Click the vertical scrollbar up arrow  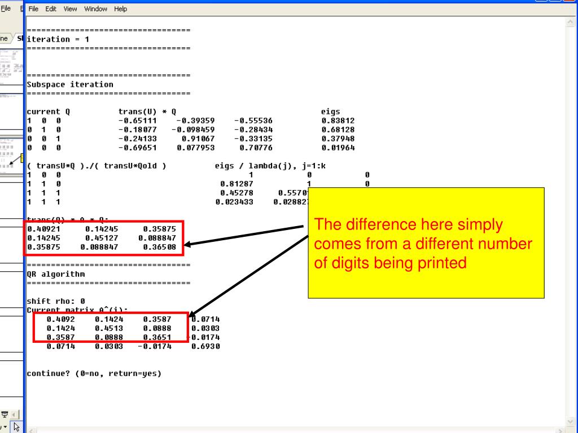[x=570, y=22]
